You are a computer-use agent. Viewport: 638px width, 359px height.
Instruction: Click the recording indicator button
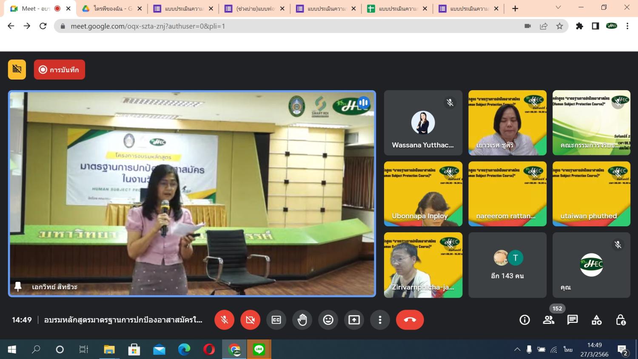pos(60,70)
